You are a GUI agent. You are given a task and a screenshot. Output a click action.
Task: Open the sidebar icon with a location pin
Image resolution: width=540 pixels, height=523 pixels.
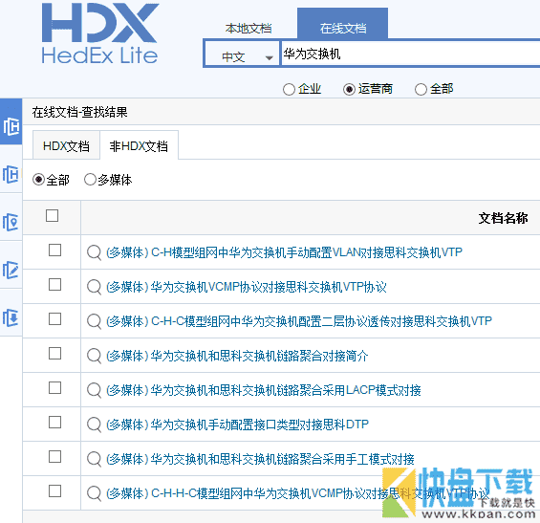pos(11,222)
